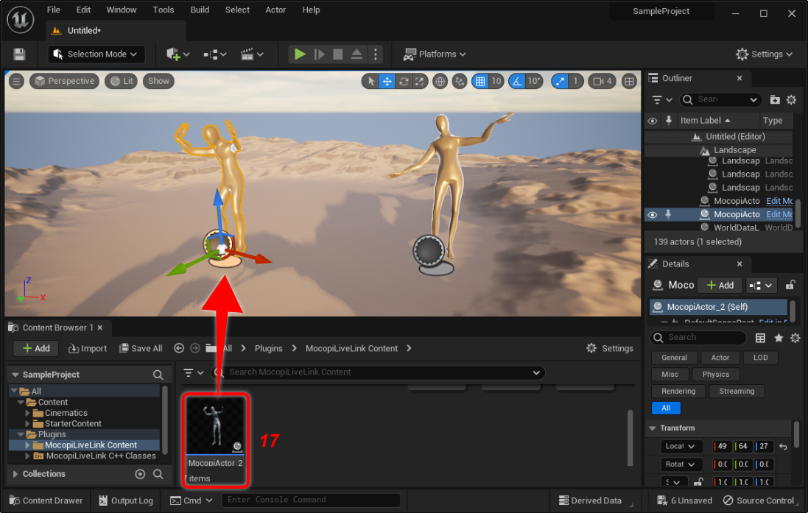808x513 pixels.
Task: Select the MocopiActor_2 asset thumbnail
Action: [x=216, y=426]
